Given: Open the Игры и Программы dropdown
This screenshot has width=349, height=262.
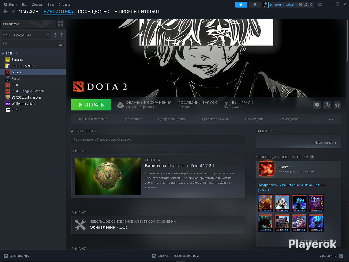Looking at the screenshot, I should [x=26, y=35].
